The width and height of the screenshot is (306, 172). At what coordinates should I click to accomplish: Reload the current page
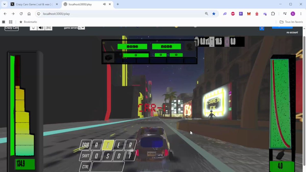point(21,14)
